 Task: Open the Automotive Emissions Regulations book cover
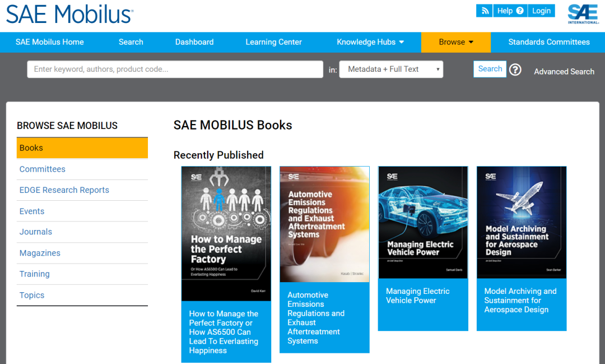[324, 224]
